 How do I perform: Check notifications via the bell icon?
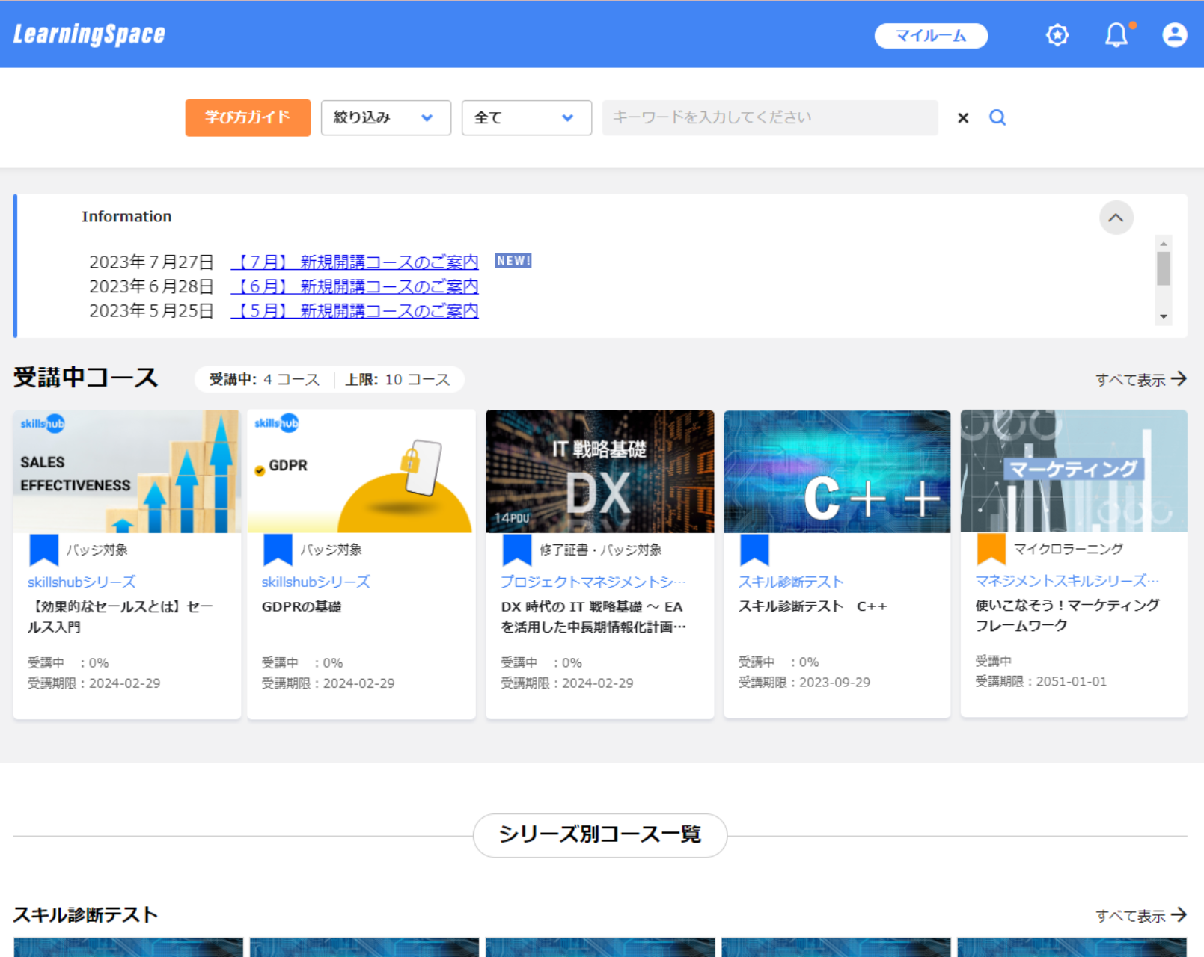pos(1116,34)
